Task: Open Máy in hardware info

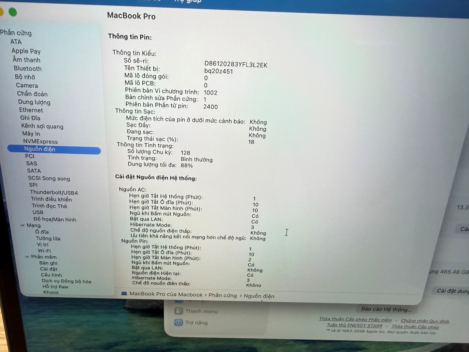Action: (31, 134)
